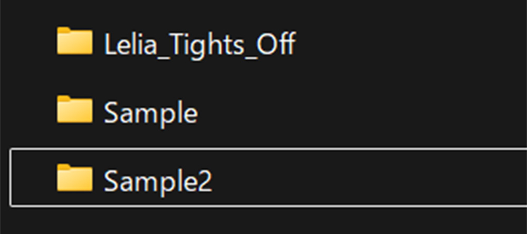Click inside the focused Sample2 row
This screenshot has width=527, height=234.
click(268, 177)
